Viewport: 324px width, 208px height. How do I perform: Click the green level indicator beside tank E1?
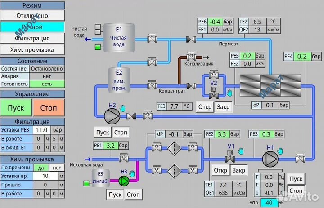tap(98, 47)
